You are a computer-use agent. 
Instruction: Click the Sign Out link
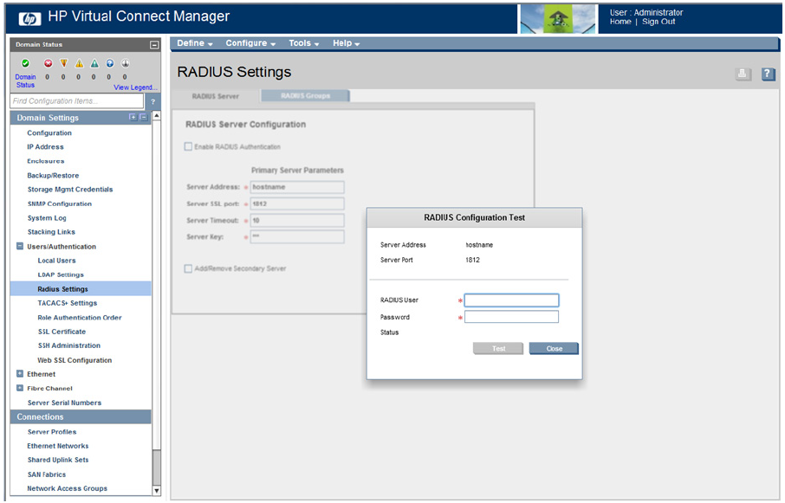(658, 22)
